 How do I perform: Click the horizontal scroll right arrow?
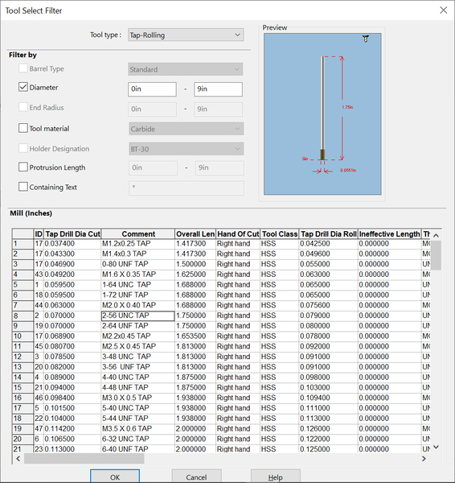click(424, 458)
